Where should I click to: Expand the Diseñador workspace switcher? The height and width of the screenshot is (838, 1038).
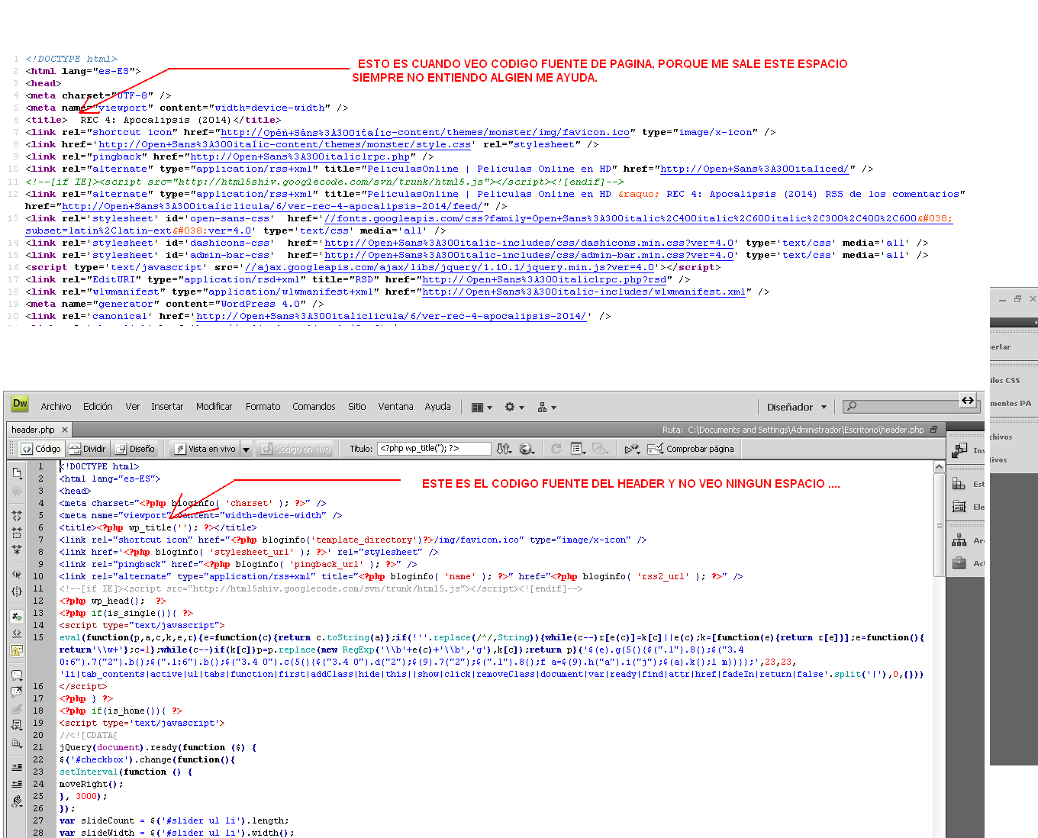797,408
